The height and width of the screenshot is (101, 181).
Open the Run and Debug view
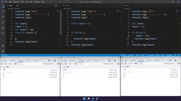tap(3, 22)
